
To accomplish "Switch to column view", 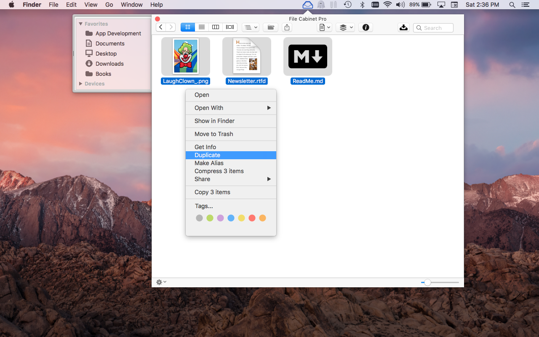I will 216,27.
